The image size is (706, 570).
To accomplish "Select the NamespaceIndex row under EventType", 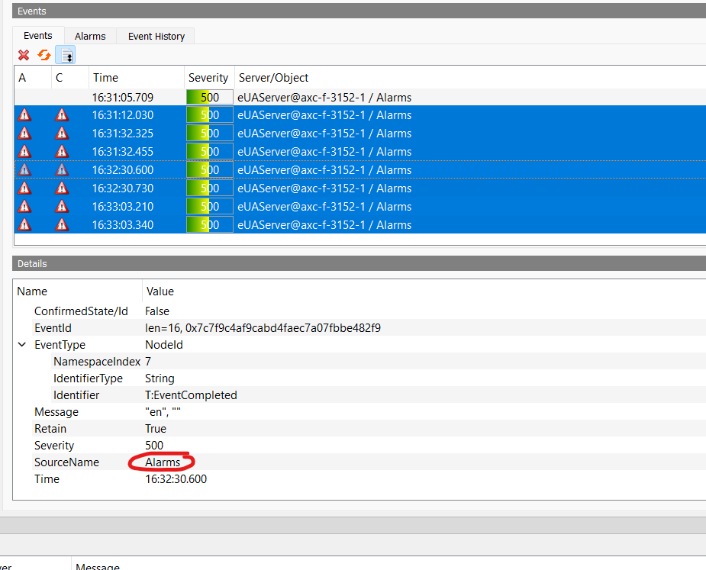I will [x=96, y=362].
